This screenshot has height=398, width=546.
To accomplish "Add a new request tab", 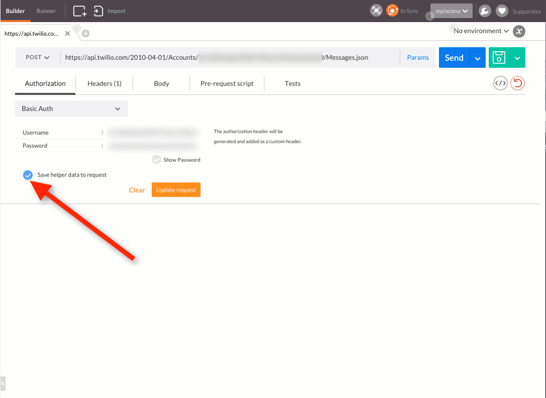I will click(x=86, y=34).
